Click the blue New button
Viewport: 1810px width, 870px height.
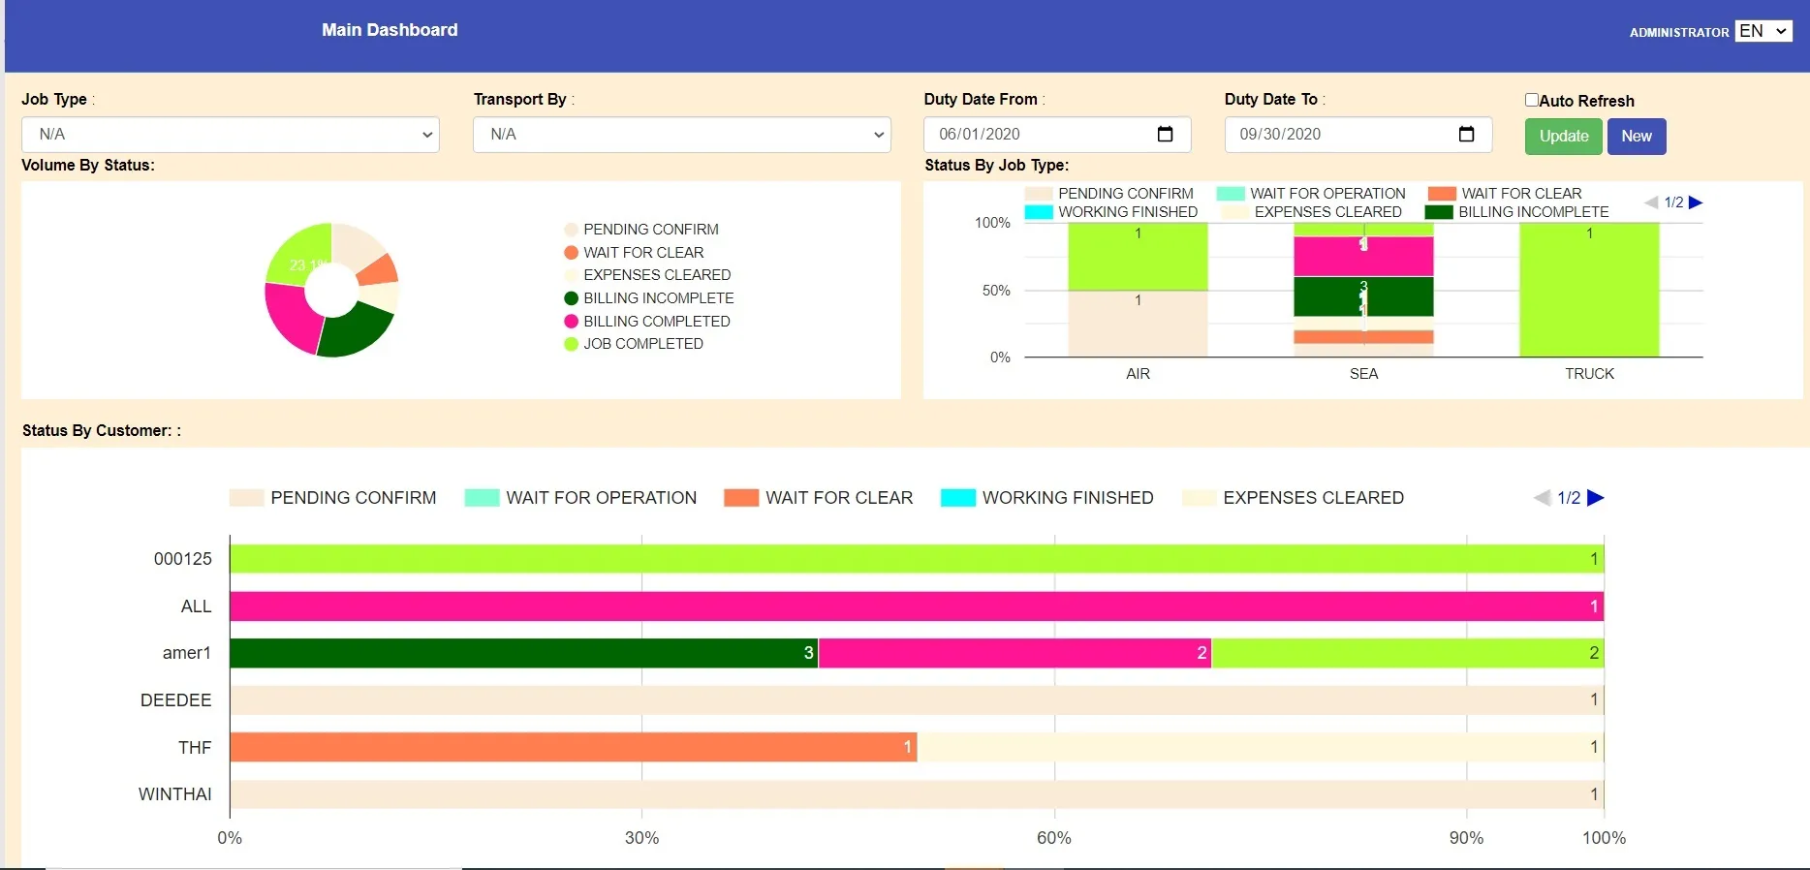click(1637, 137)
